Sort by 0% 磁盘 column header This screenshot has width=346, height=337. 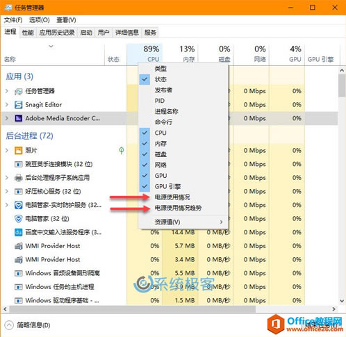click(x=216, y=54)
